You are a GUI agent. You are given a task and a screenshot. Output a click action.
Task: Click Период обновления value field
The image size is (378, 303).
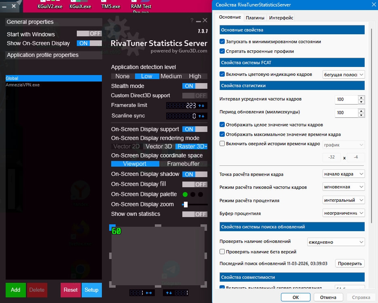point(346,113)
